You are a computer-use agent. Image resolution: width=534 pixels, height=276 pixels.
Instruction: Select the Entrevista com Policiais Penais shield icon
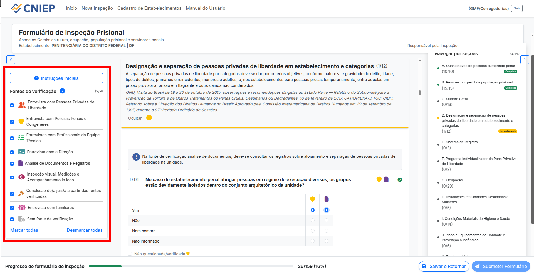pos(21,121)
